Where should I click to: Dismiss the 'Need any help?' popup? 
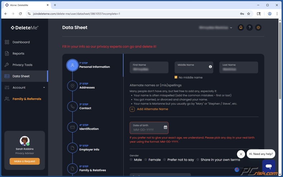(x=241, y=154)
